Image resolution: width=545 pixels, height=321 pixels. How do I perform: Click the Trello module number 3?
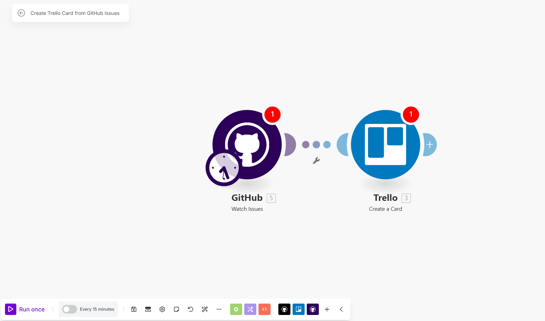pyautogui.click(x=406, y=198)
